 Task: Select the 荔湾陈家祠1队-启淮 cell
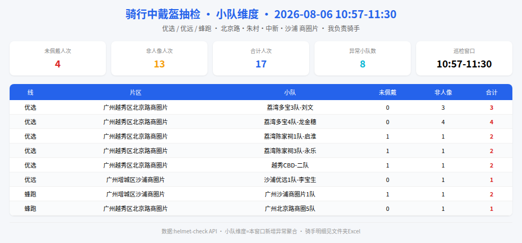pos(290,136)
